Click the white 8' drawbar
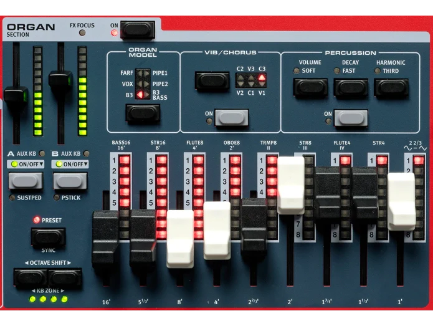This screenshot has width=433, height=326. [180, 239]
